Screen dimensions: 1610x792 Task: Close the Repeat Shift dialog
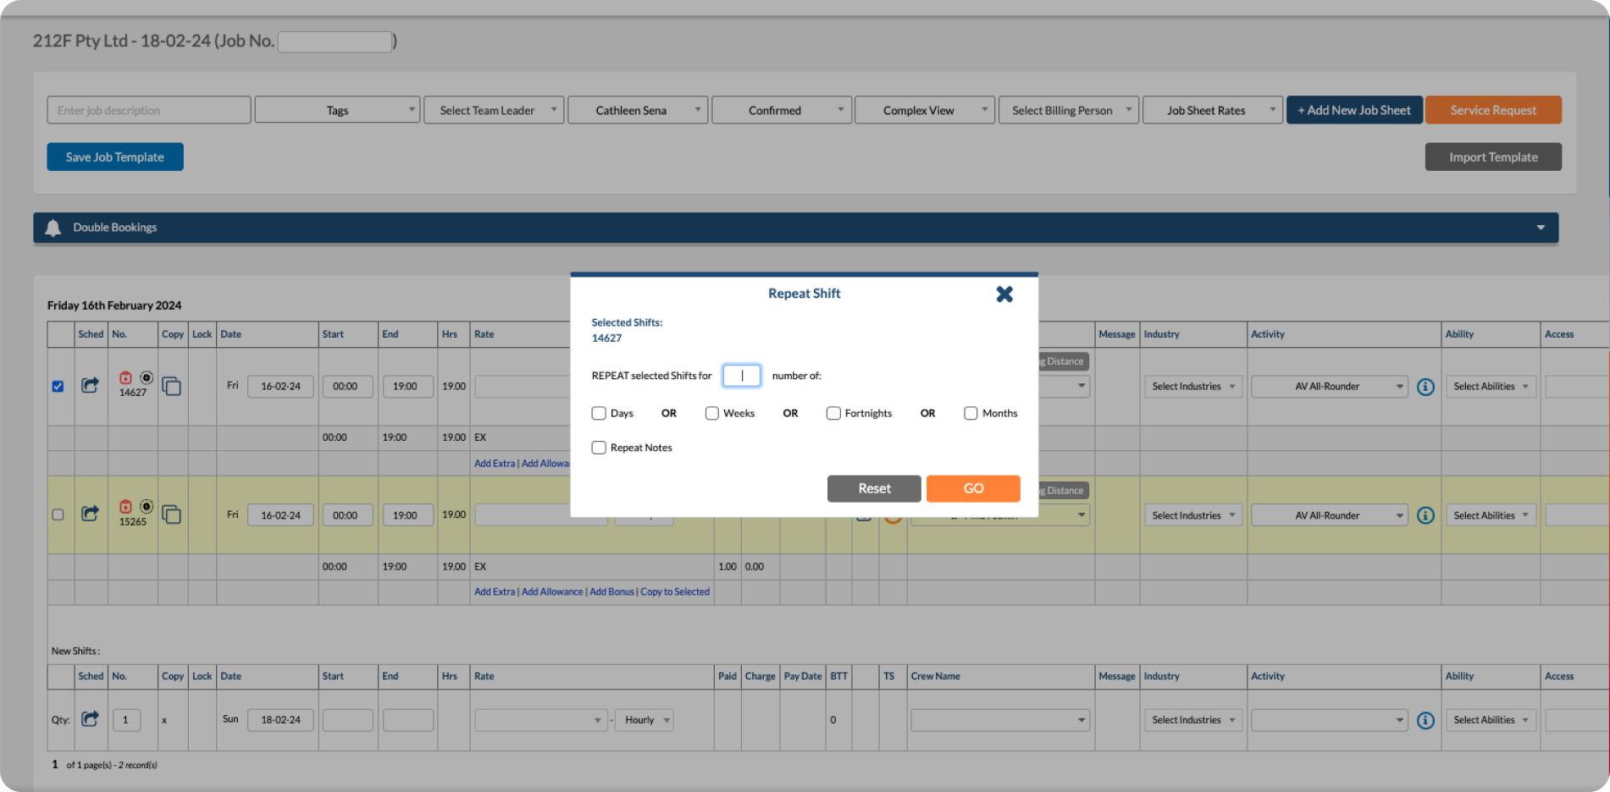coord(1004,294)
